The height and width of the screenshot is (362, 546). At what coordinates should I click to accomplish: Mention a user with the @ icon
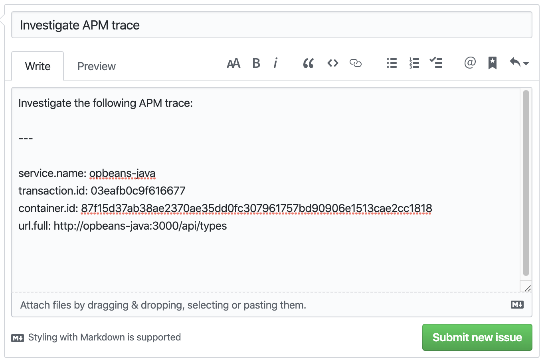pos(469,63)
